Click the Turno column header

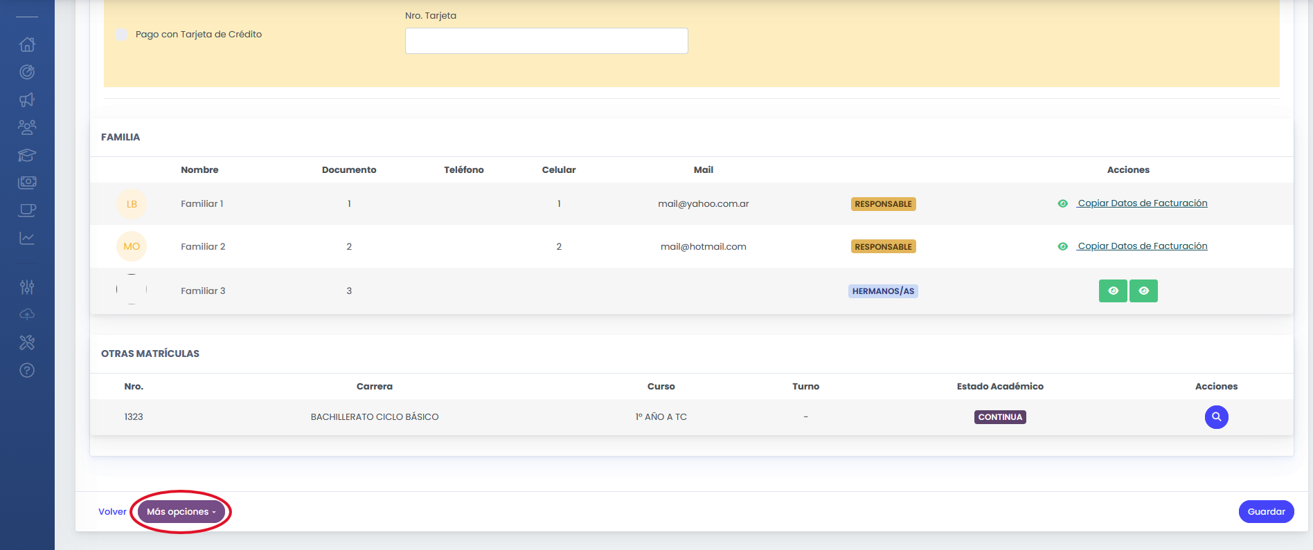(x=806, y=387)
